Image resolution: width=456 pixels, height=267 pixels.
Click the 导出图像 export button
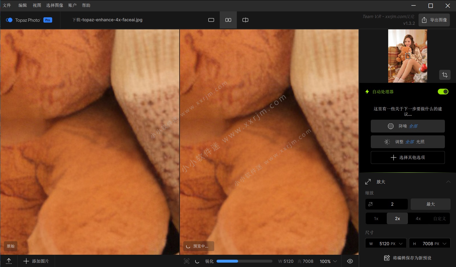click(x=434, y=20)
